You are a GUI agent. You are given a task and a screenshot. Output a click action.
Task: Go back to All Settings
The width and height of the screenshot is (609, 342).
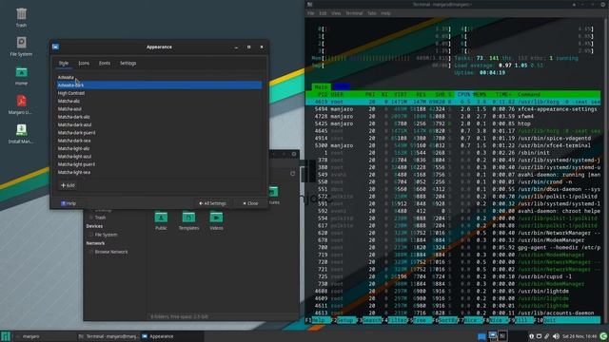(x=212, y=203)
